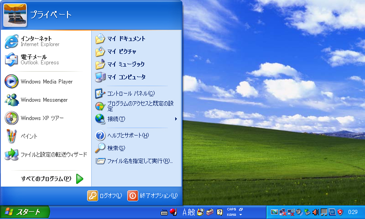The height and width of the screenshot is (219, 365).
Task: Open ヘルプとサポート(H)
Action: click(136, 136)
